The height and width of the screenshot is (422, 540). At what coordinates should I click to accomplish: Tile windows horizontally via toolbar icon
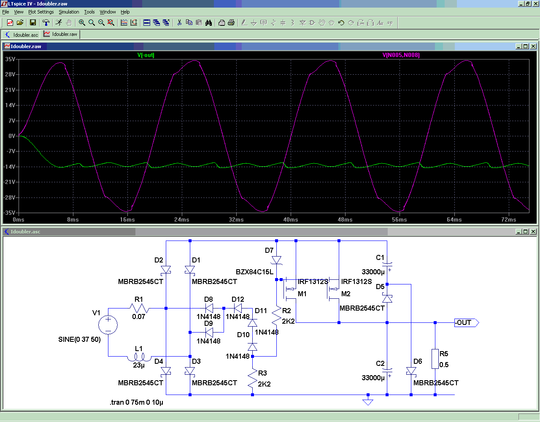(147, 23)
